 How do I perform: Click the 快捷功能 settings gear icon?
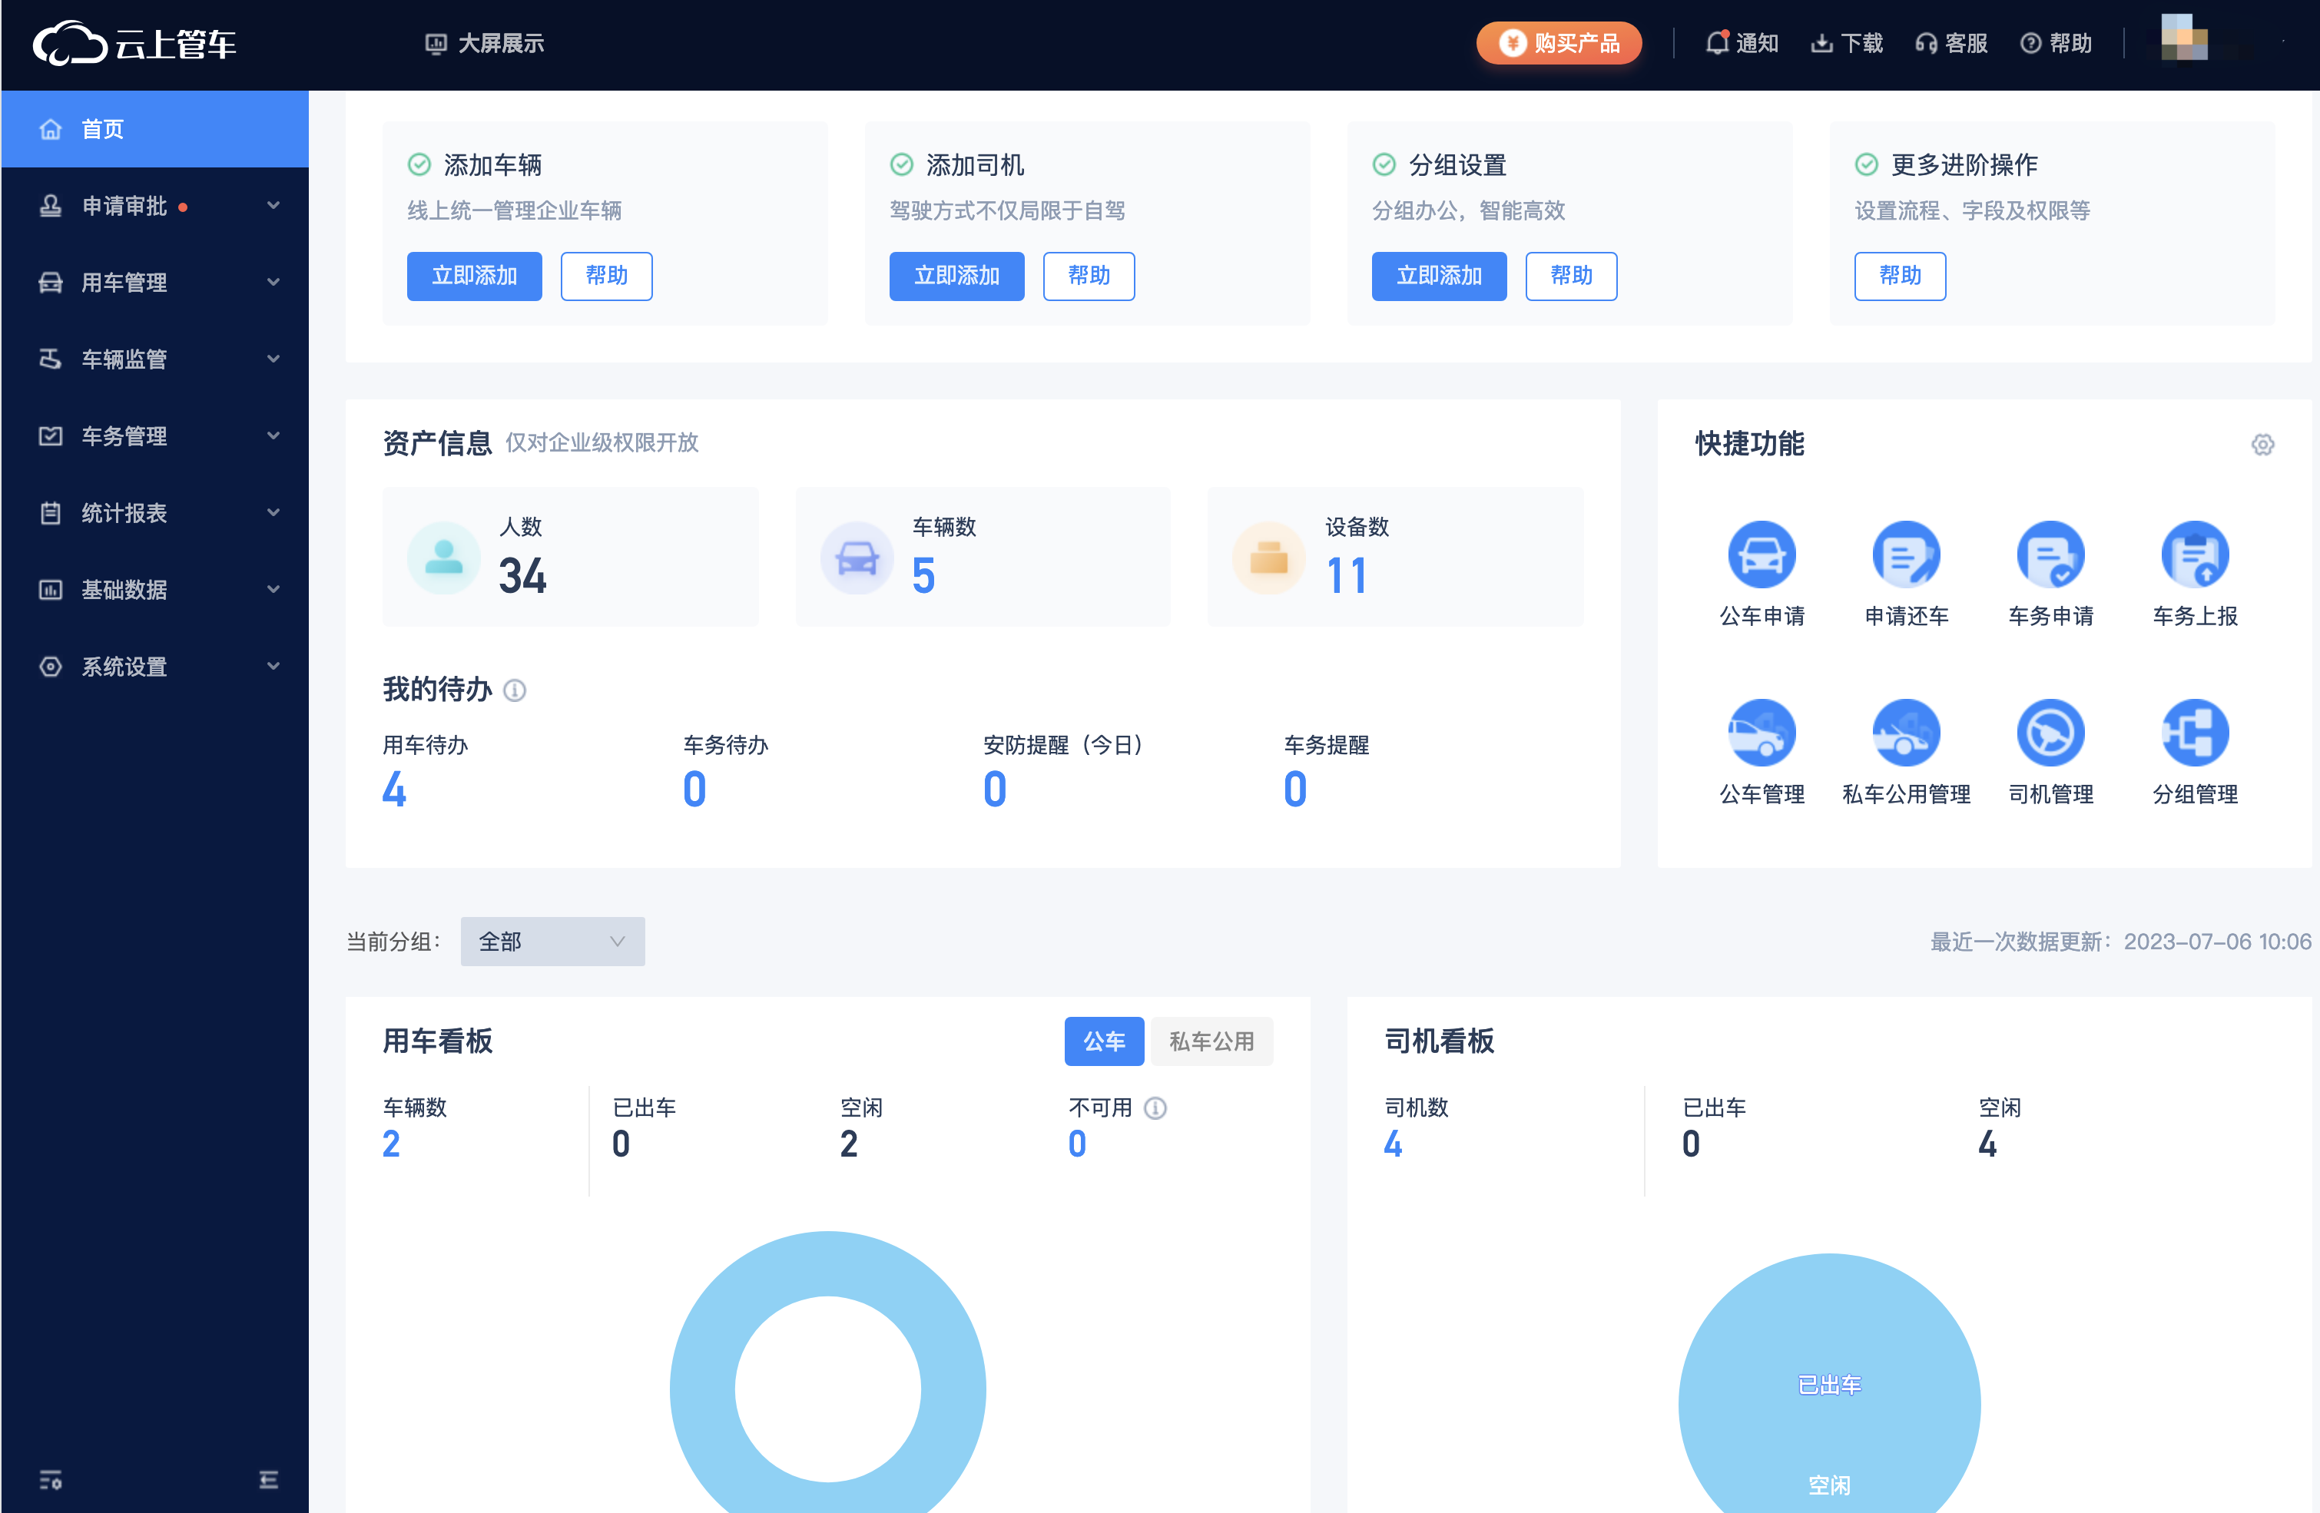2262,445
